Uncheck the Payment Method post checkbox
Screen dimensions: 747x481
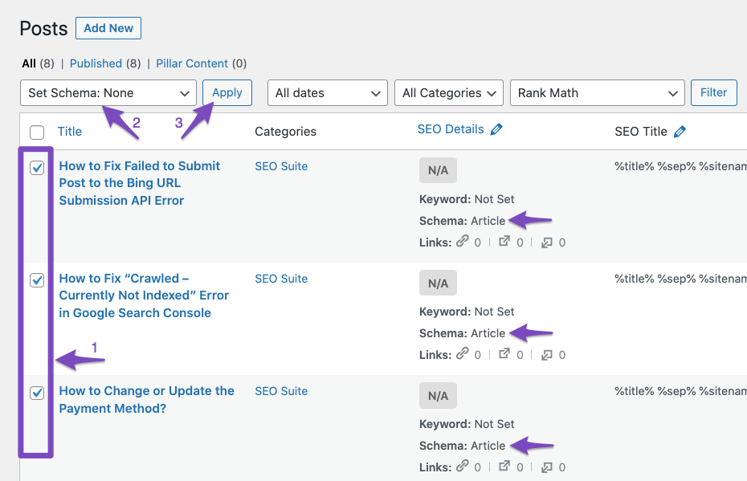point(37,393)
